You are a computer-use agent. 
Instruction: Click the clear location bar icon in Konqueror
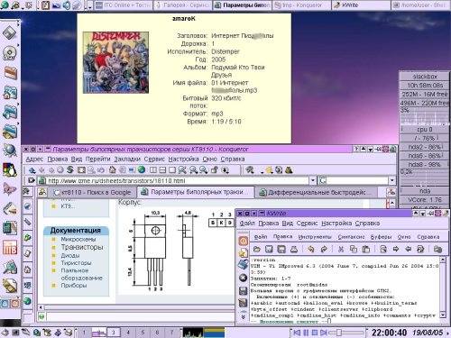pos(32,180)
